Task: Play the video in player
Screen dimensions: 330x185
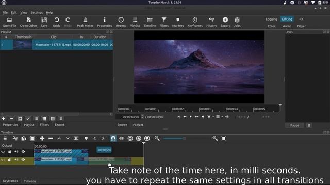Action: (x=191, y=117)
